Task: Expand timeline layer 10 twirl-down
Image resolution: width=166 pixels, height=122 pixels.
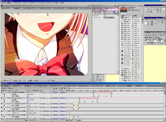Action: click(8, 119)
